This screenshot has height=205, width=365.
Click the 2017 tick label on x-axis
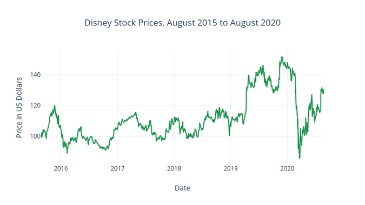pos(117,168)
